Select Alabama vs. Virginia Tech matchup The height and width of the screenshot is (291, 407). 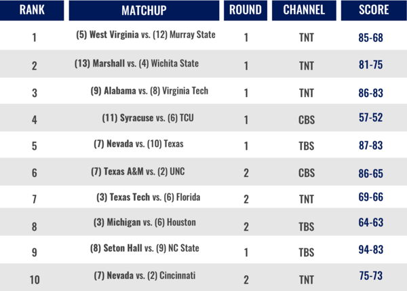coord(149,91)
